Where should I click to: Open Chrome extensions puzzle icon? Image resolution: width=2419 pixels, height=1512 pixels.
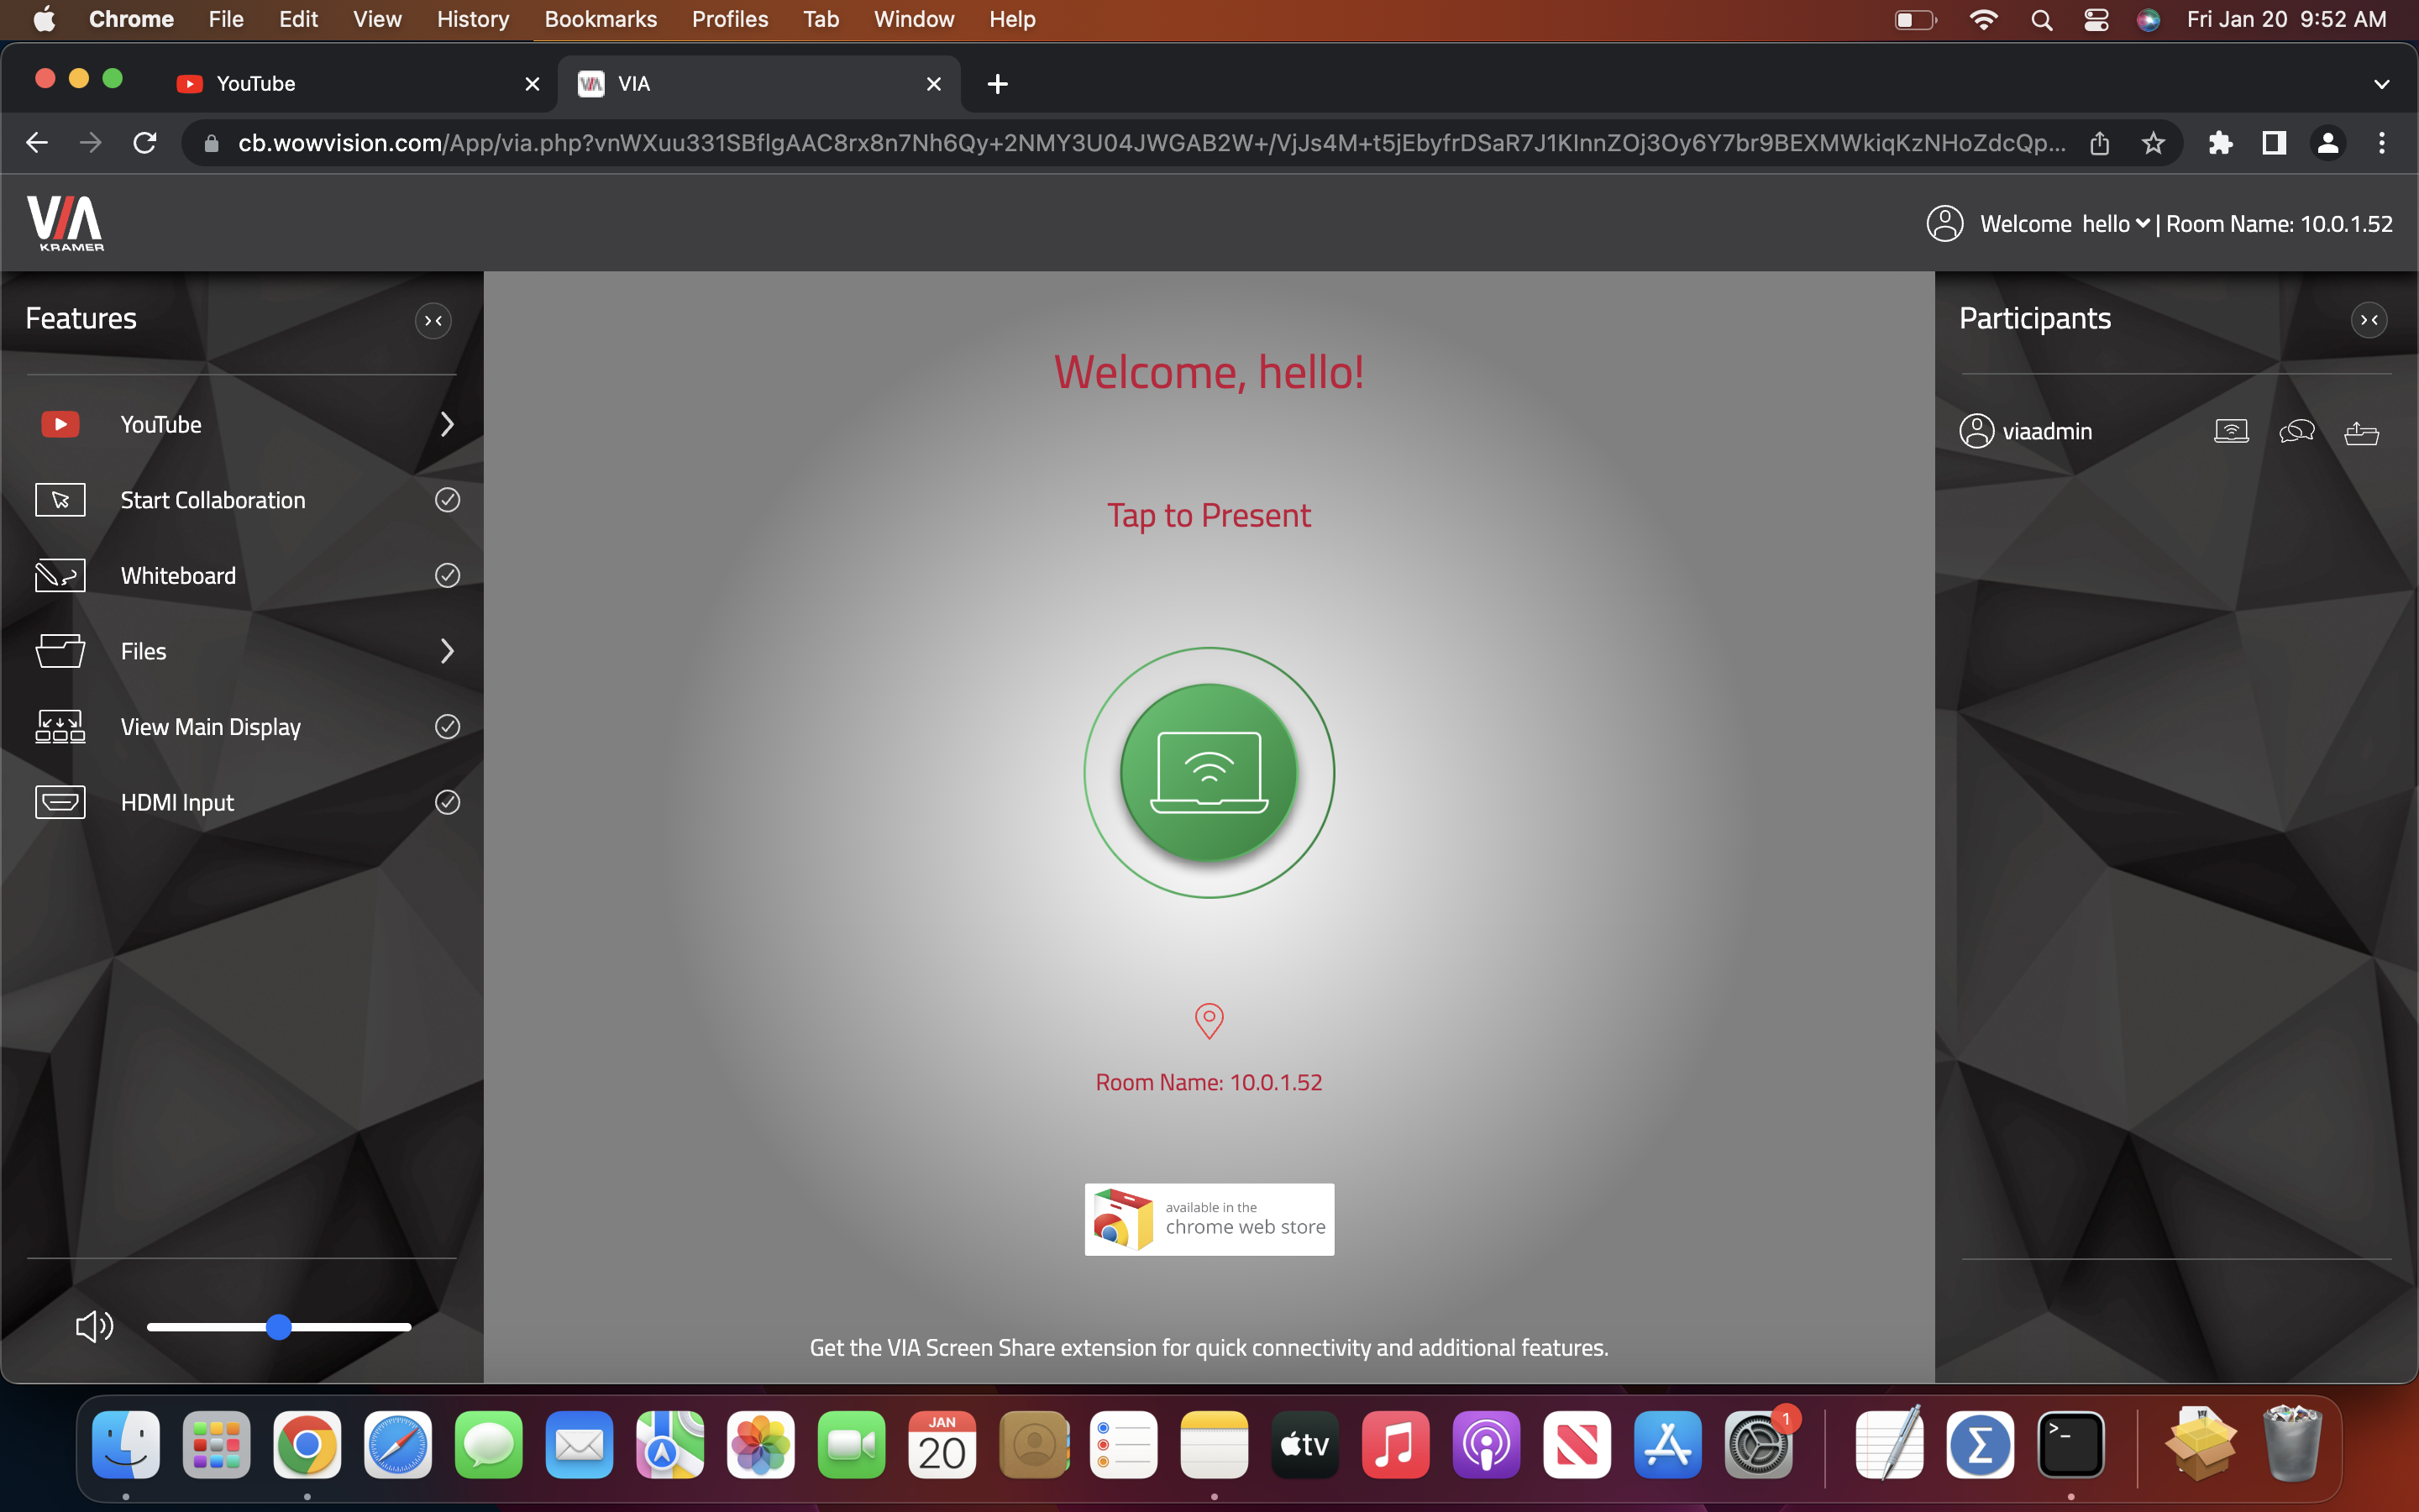(x=2220, y=143)
